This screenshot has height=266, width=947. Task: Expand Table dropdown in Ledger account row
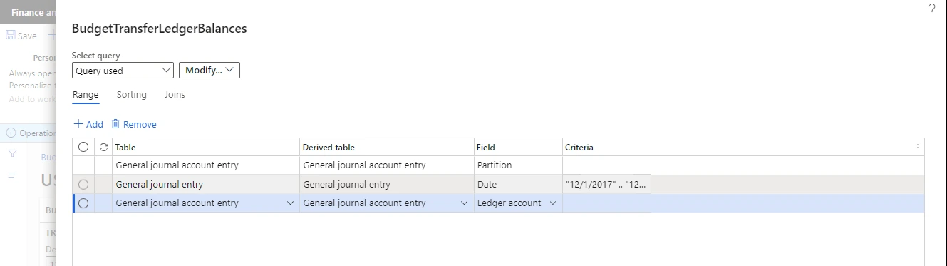(x=290, y=203)
